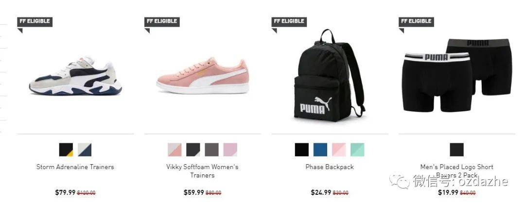Open the black Phase Backpack image

pos(329,76)
